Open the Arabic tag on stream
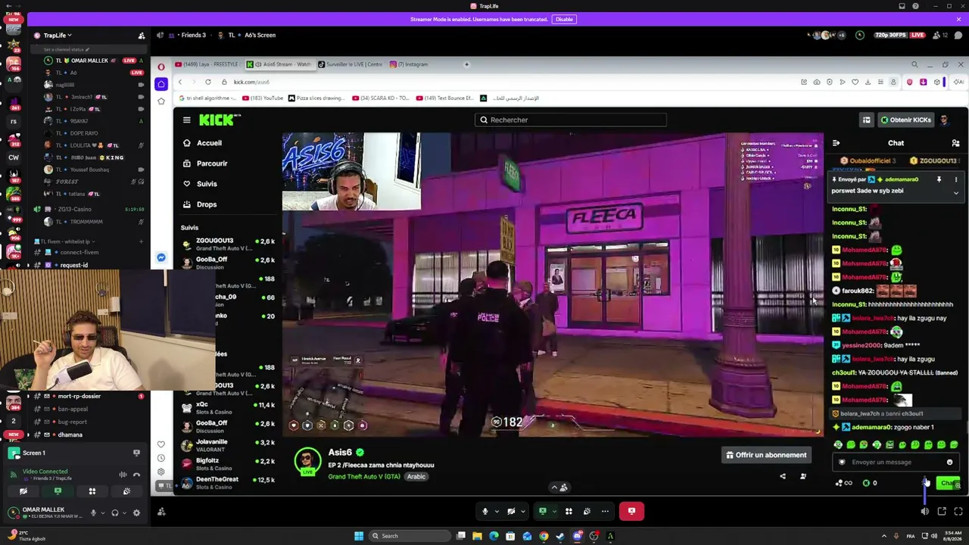Screen dimensions: 969x545 click(416, 477)
